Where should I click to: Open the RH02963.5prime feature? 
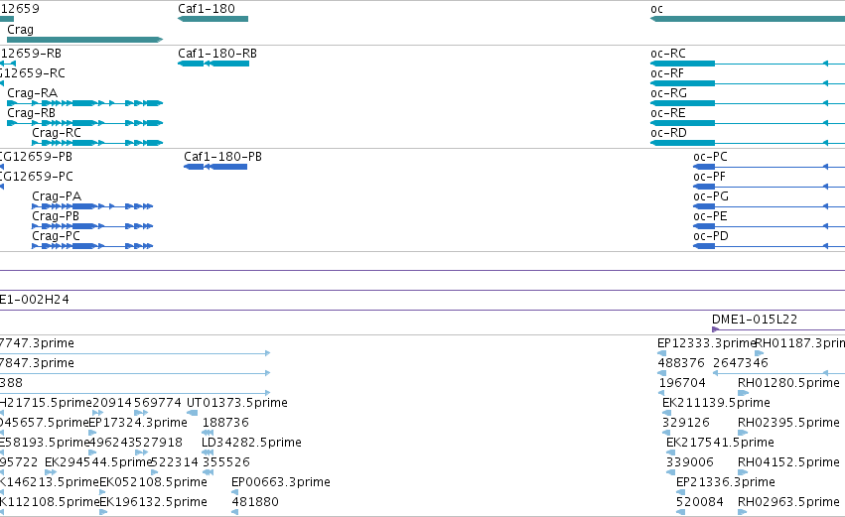coord(743,512)
